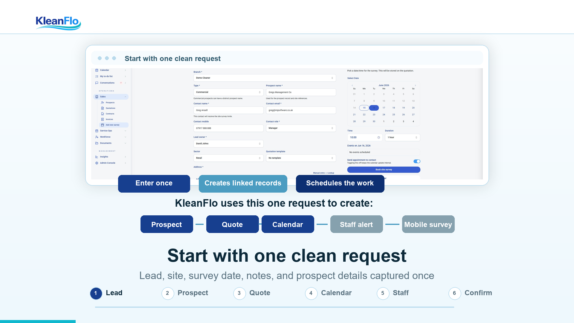Click the Contact name field Greg Ansell
The width and height of the screenshot is (574, 323).
[x=228, y=110]
